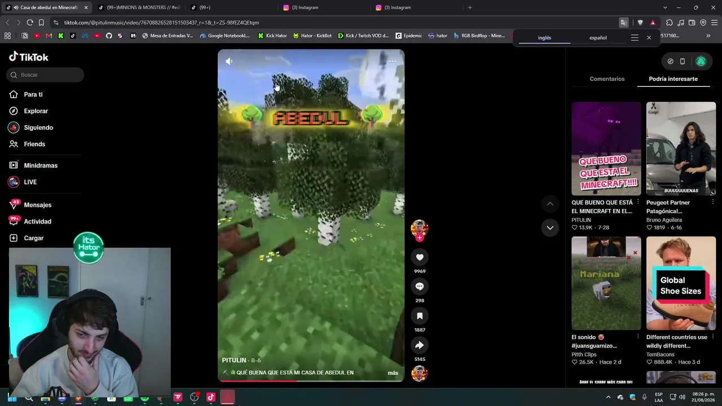
Task: Open the Global Shoe Sizes thumbnail
Action: (x=681, y=283)
